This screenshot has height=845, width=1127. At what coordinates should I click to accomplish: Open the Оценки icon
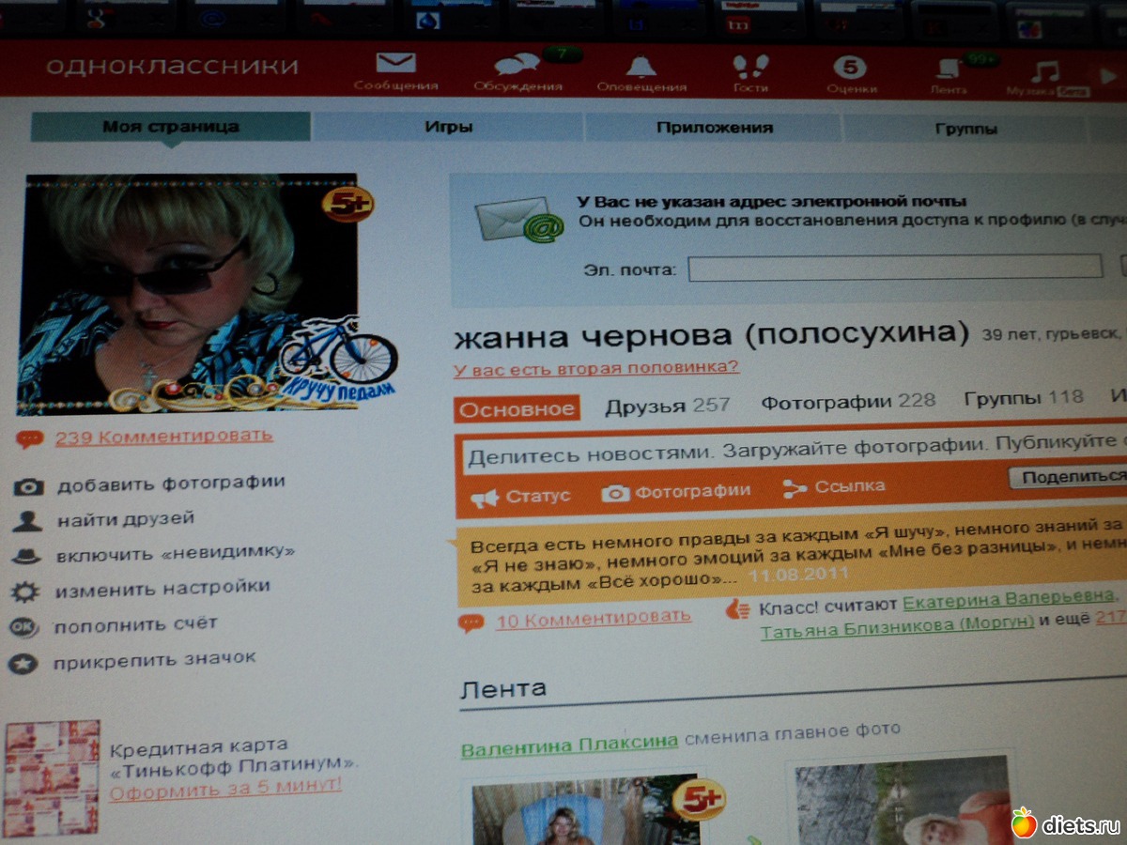pos(851,69)
